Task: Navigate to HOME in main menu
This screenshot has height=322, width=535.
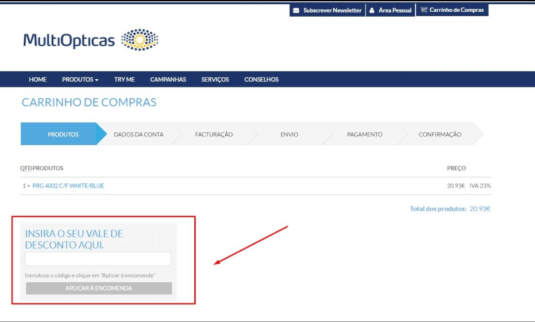Action: point(37,79)
